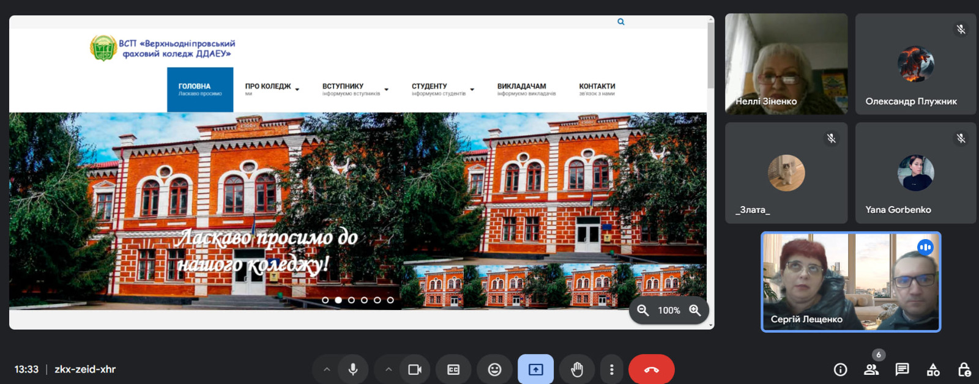Image resolution: width=979 pixels, height=384 pixels.
Task: Zoom in on the shared presentation
Action: [x=694, y=310]
